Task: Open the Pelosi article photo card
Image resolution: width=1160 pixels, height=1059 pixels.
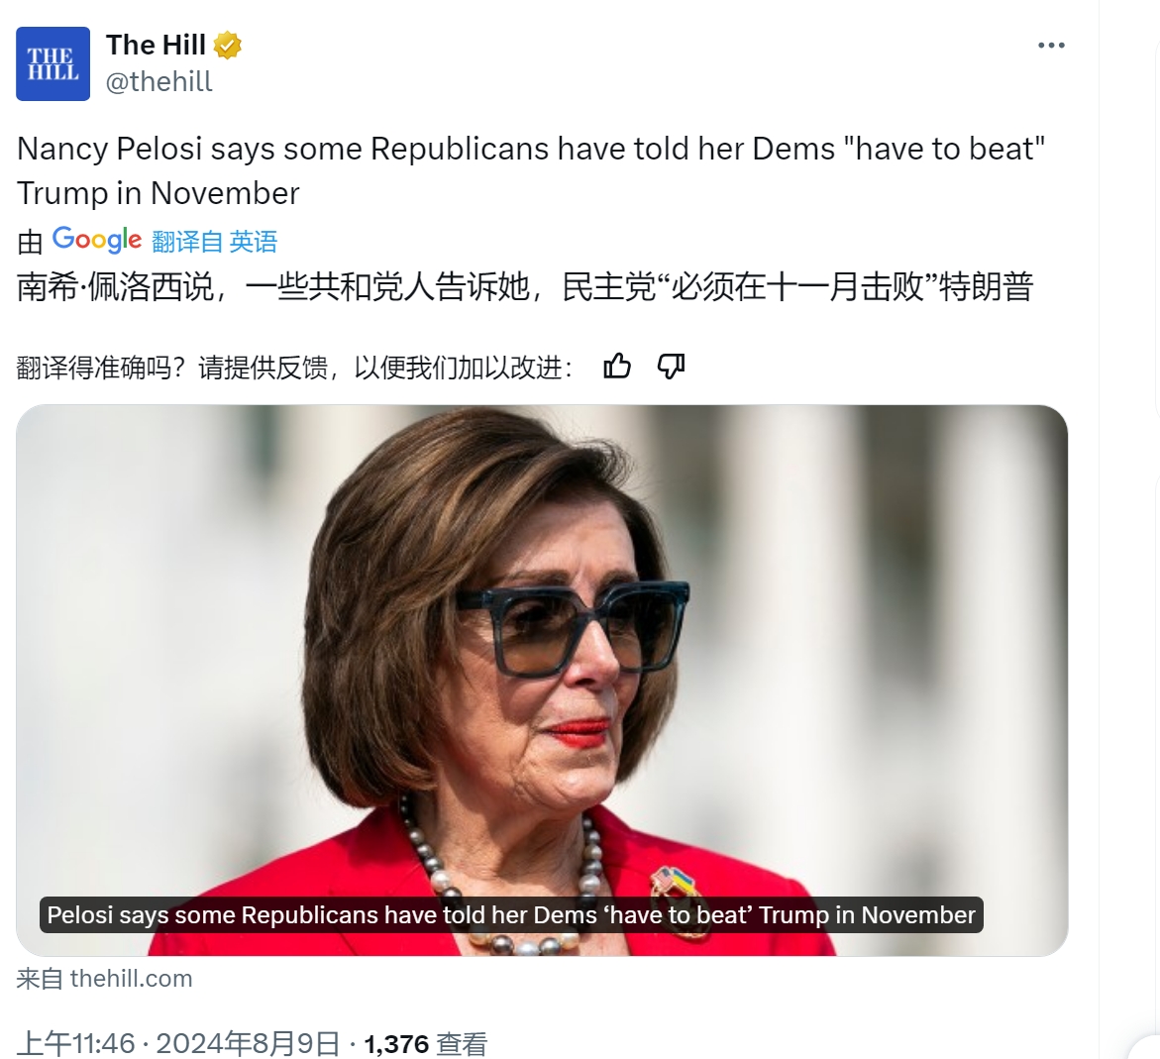Action: tap(542, 681)
